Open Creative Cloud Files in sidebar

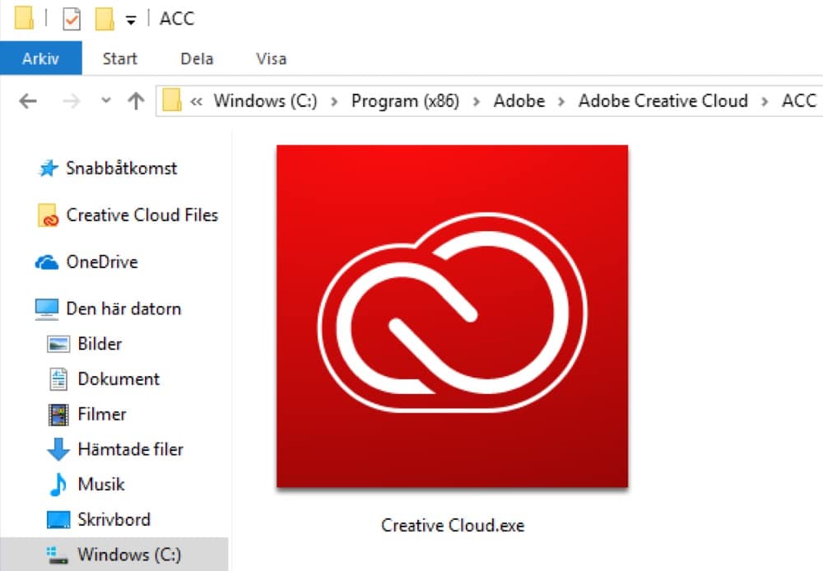click(142, 215)
